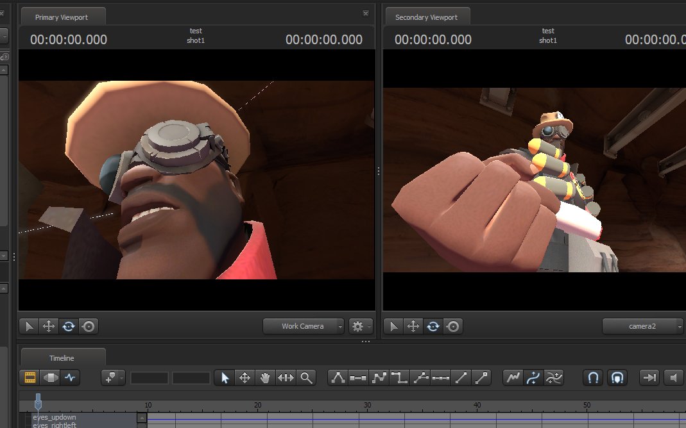686x428 pixels.
Task: Click the screen manipulator under Secondary Viewport
Action: (453, 326)
